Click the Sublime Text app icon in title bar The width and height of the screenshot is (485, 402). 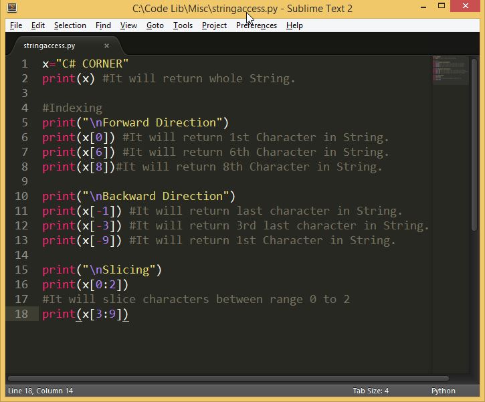click(12, 7)
